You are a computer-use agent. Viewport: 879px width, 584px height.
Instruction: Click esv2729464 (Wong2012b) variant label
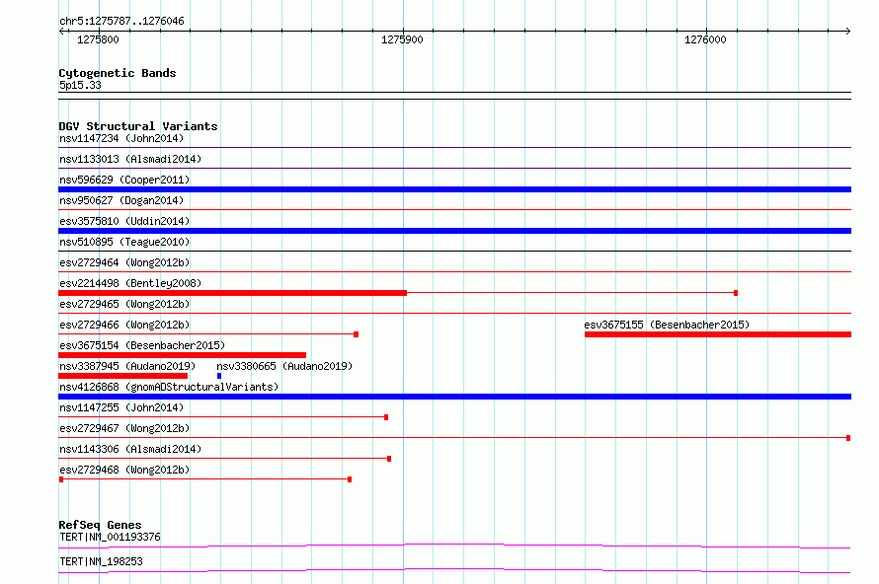click(x=124, y=262)
